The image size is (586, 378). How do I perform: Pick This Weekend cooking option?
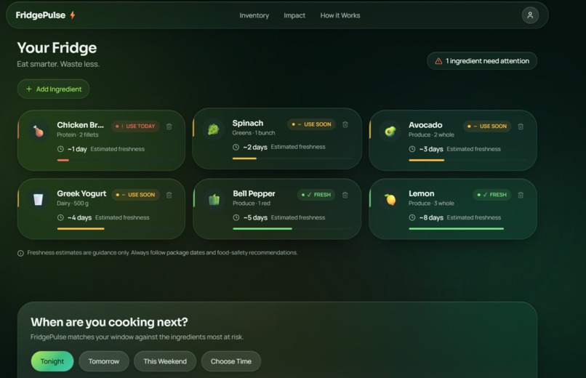pyautogui.click(x=165, y=361)
